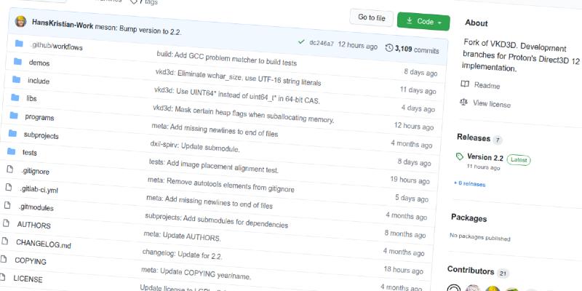Open the subprojects folder
The width and height of the screenshot is (582, 291).
(41, 135)
